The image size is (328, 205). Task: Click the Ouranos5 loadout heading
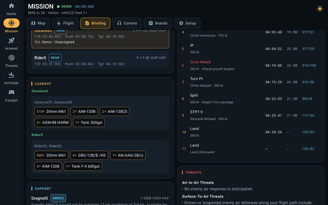click(40, 91)
